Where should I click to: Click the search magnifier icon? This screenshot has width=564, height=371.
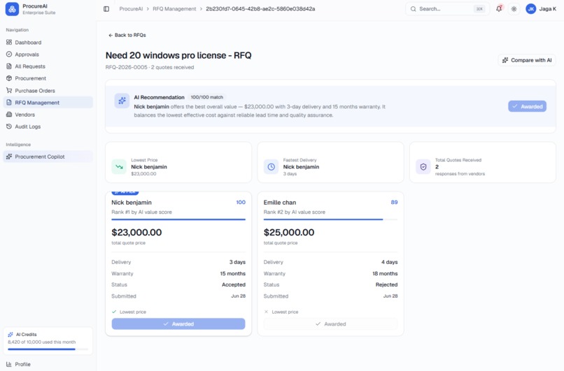coord(414,9)
